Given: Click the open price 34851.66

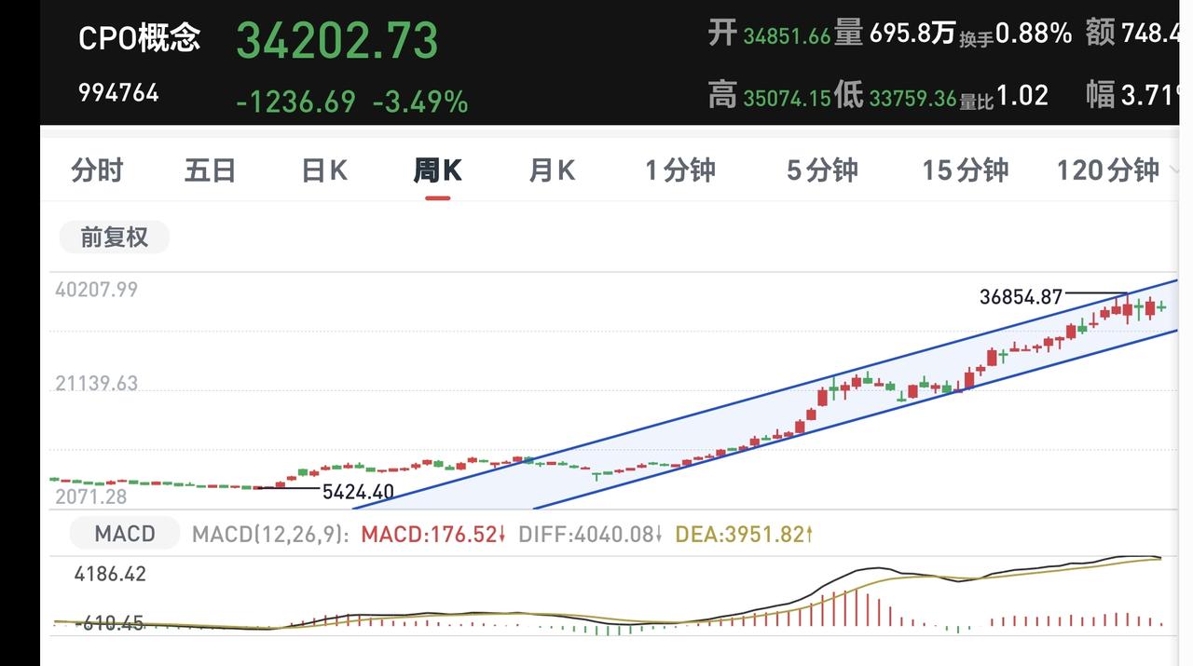Looking at the screenshot, I should click(787, 37).
